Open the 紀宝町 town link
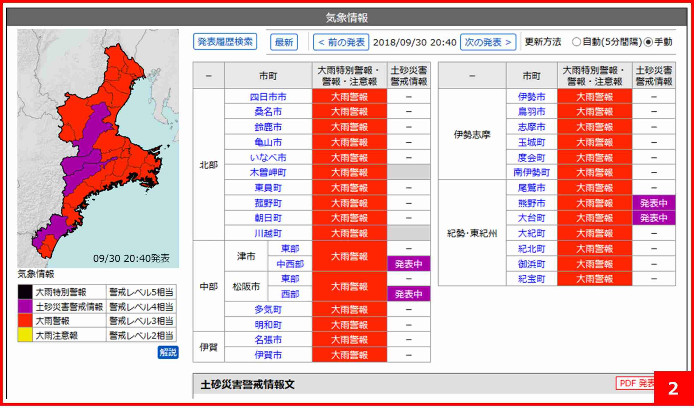This screenshot has width=694, height=408. point(531,279)
